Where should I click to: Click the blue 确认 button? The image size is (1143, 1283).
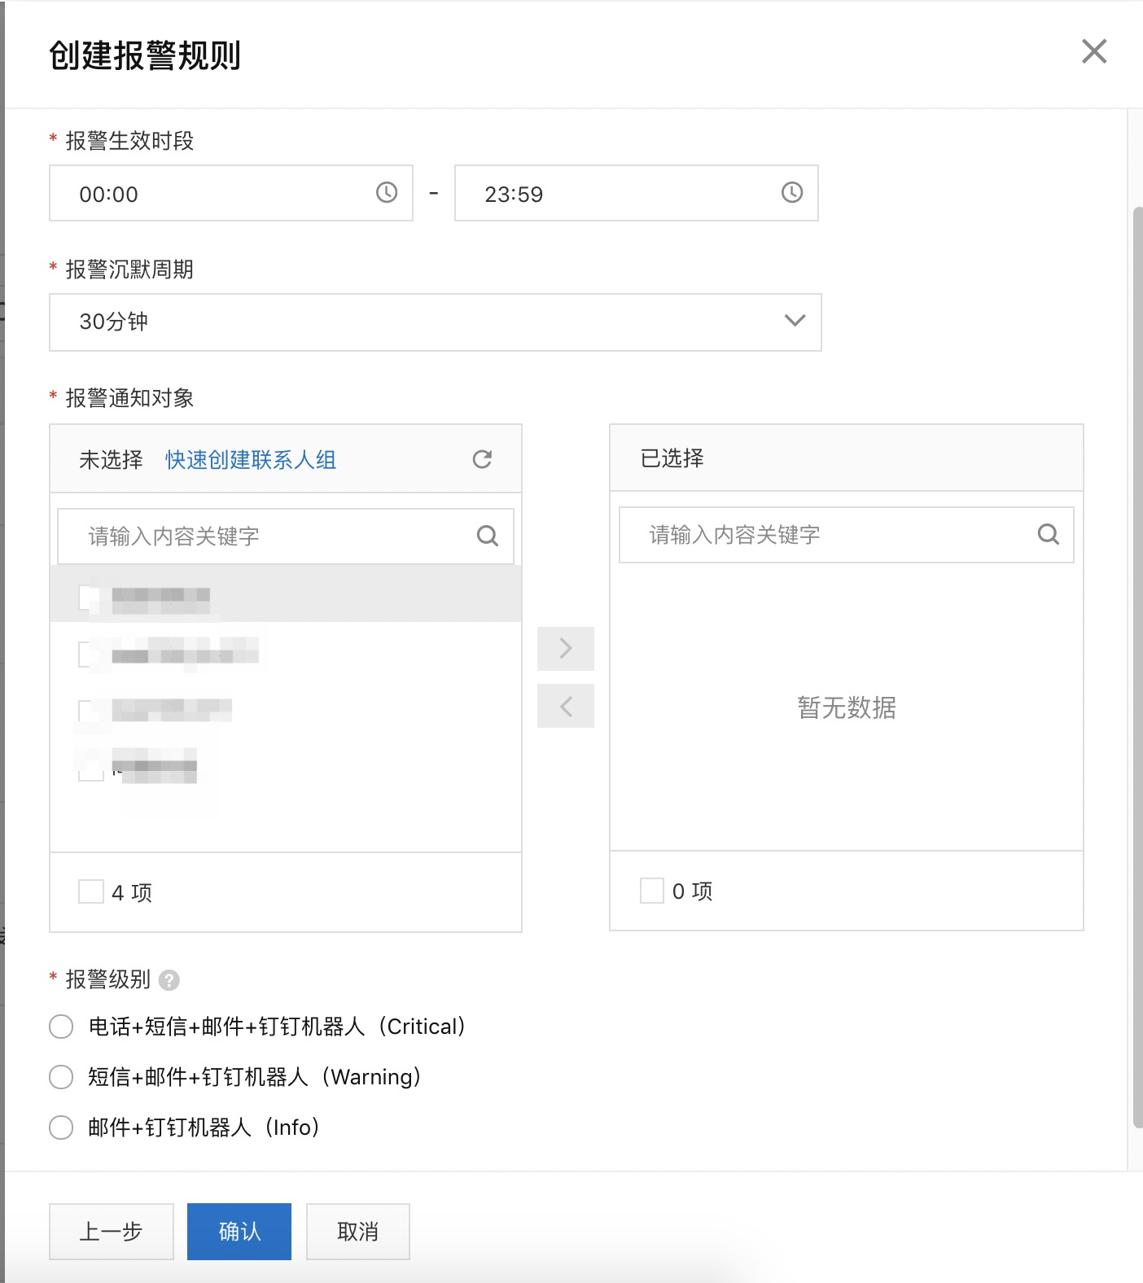tap(239, 1232)
